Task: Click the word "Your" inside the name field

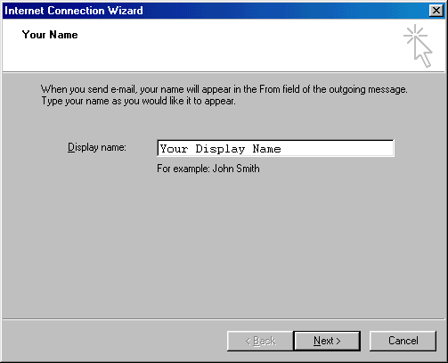Action: coord(174,149)
